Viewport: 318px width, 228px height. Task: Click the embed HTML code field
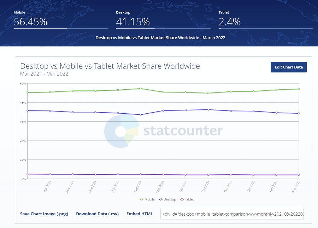pyautogui.click(x=232, y=214)
